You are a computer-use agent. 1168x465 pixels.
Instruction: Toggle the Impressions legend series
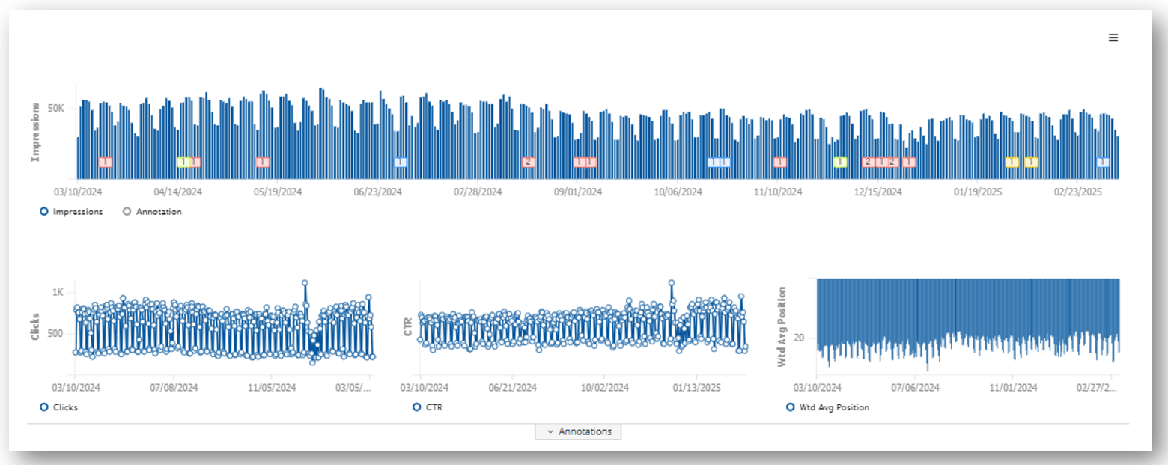tap(71, 212)
